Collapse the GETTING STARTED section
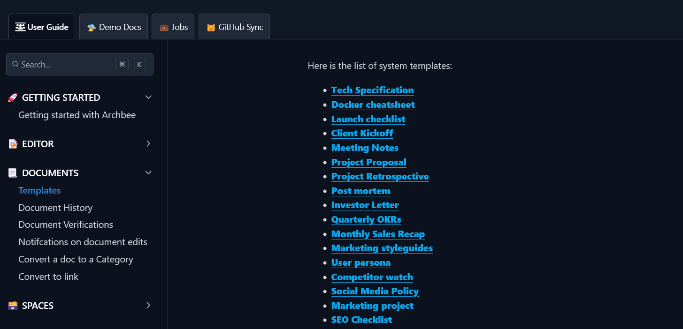 coord(148,97)
